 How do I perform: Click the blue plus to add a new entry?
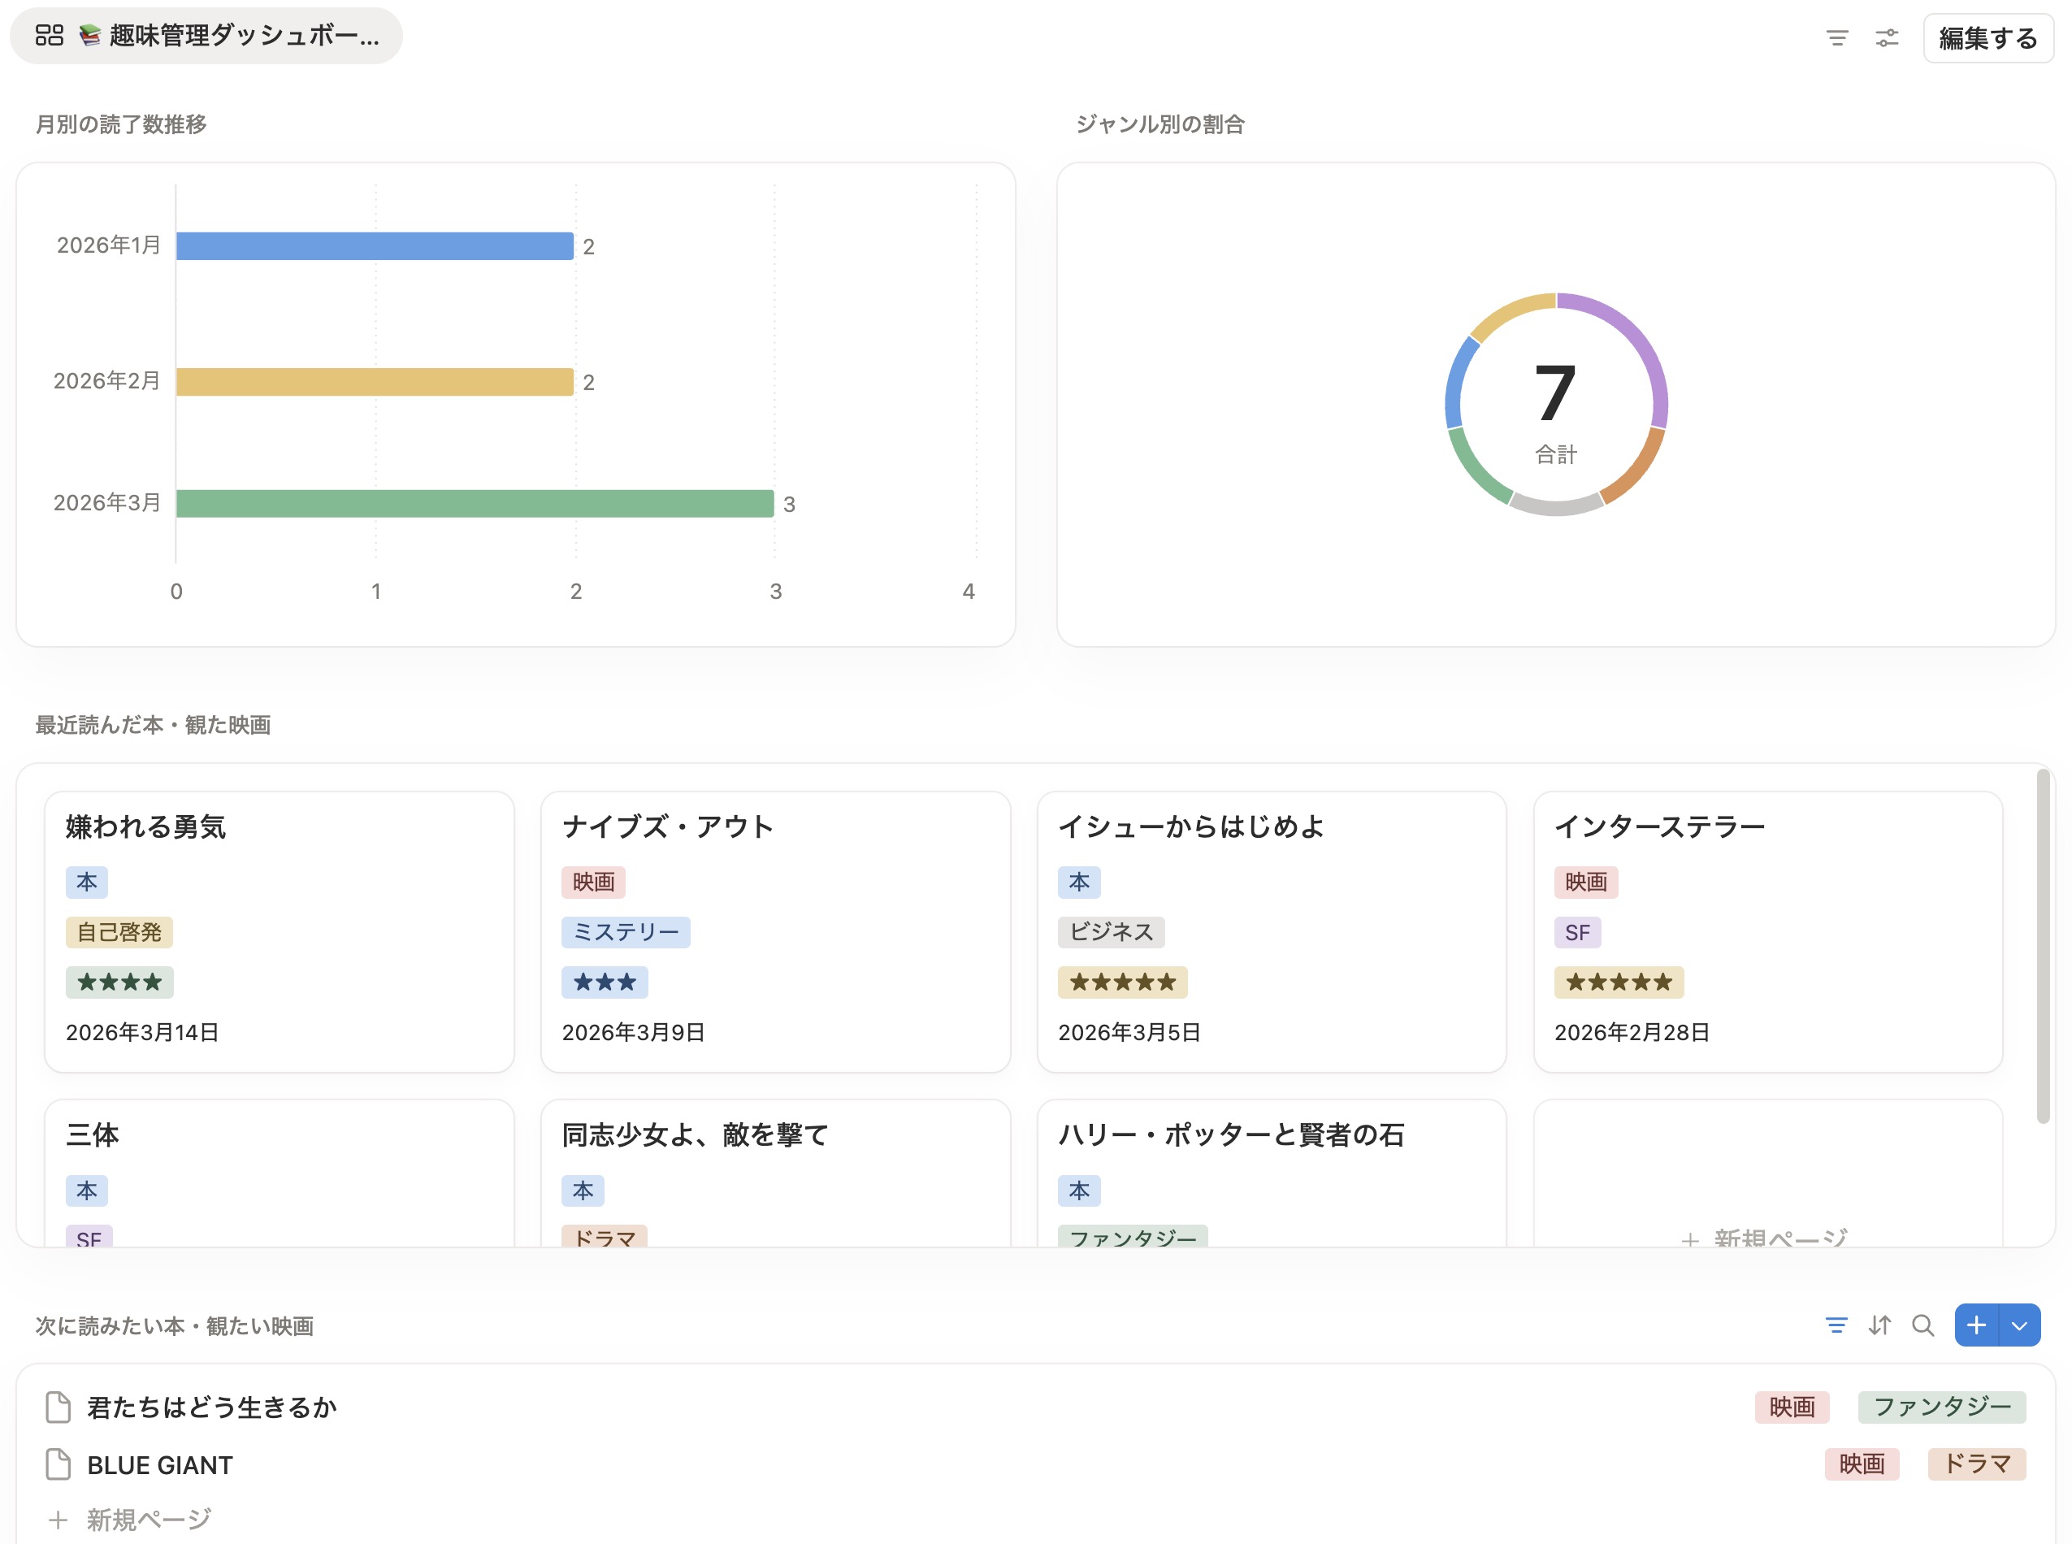pos(1976,1325)
